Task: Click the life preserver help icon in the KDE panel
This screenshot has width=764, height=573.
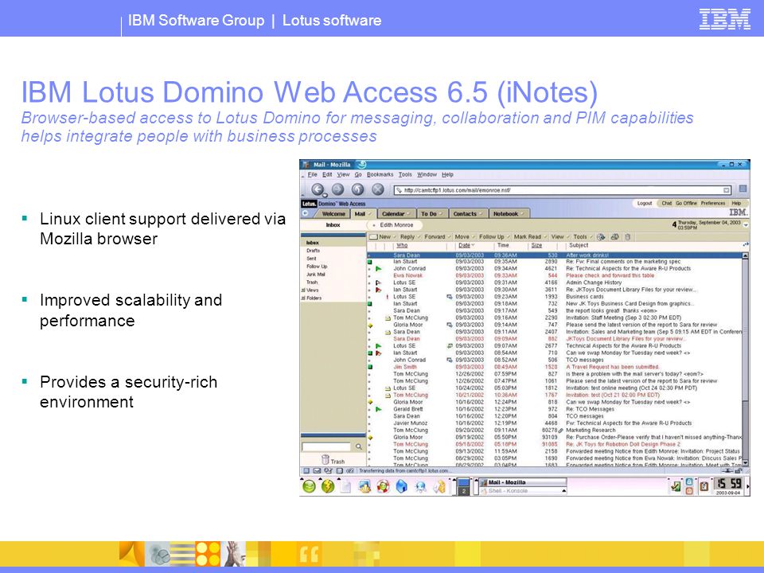Action: tap(383, 486)
